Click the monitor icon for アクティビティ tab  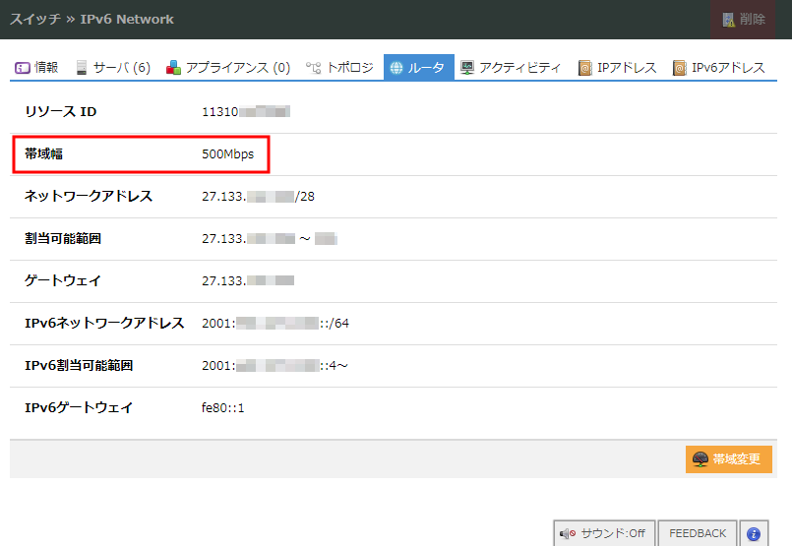(x=467, y=68)
